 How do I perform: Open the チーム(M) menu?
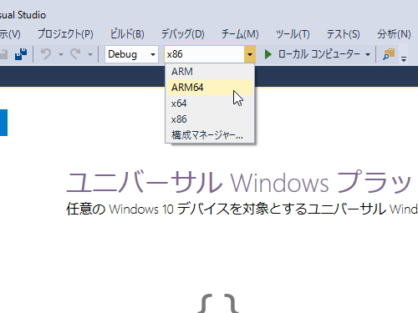tap(240, 34)
